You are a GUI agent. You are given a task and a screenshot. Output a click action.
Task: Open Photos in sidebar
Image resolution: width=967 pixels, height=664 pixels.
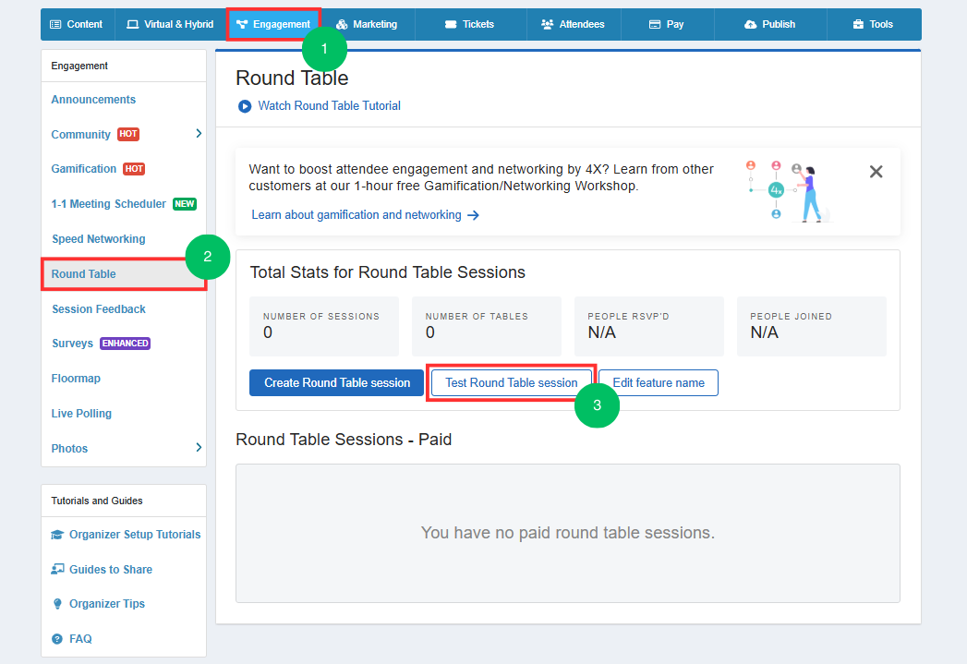pos(69,449)
